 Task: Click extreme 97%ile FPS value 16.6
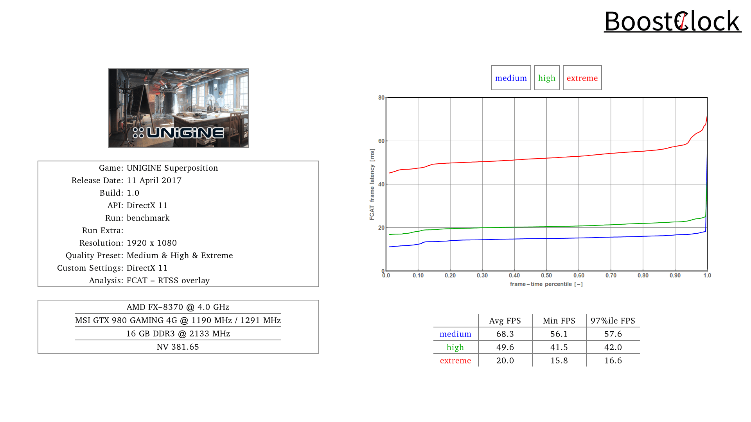613,361
